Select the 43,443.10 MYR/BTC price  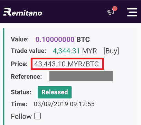pos(66,64)
